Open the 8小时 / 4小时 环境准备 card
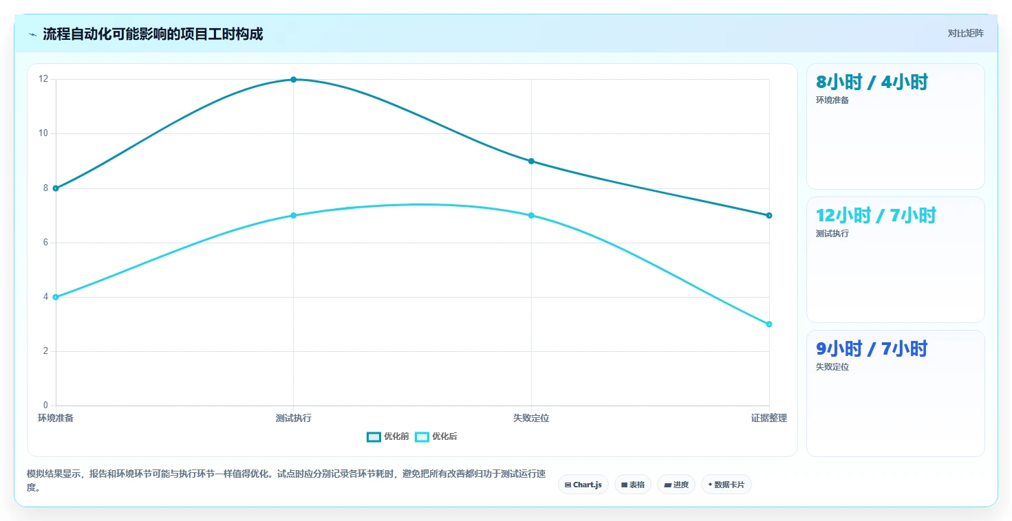Screen dimensions: 1012x521 (x=896, y=126)
